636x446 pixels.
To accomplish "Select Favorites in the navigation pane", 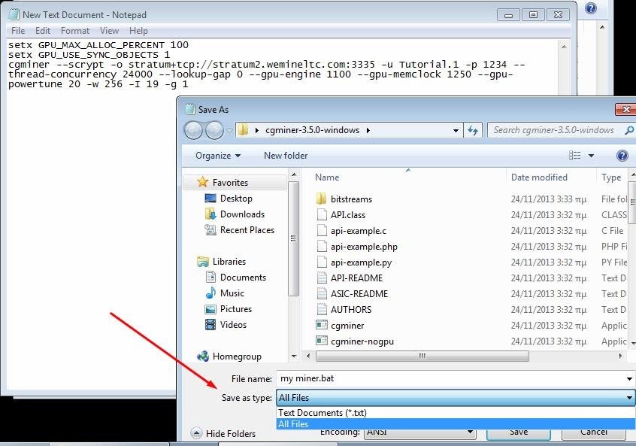I will tap(230, 183).
